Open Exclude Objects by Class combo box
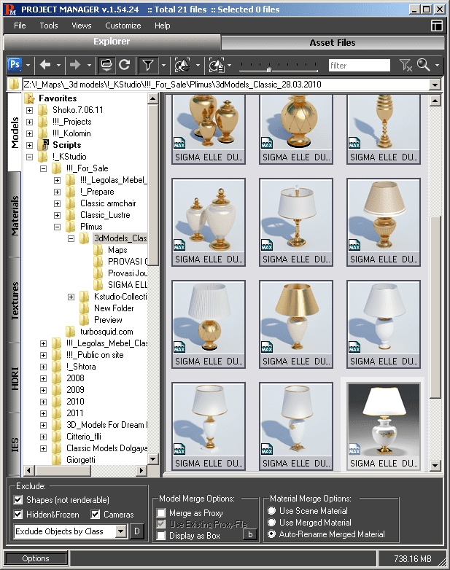This screenshot has width=450, height=570. coord(71,531)
